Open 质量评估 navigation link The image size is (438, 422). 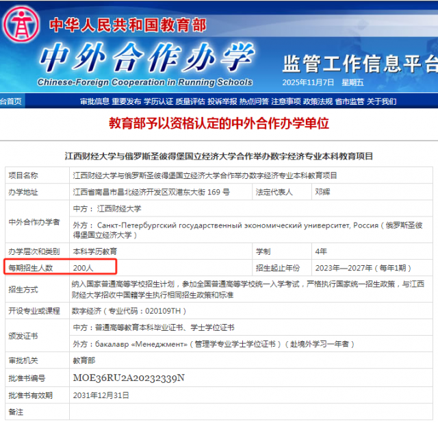point(190,101)
